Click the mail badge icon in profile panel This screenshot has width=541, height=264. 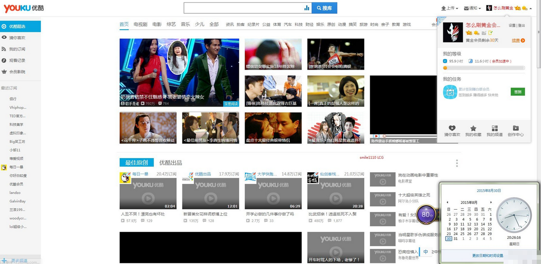pos(484,33)
